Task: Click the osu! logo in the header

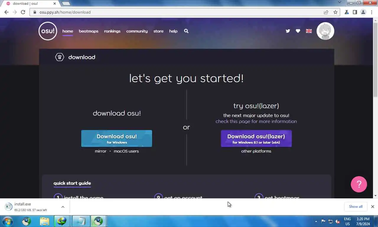Action: point(48,31)
